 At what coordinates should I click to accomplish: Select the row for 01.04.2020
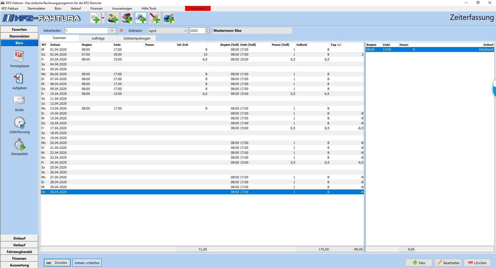click(202, 50)
